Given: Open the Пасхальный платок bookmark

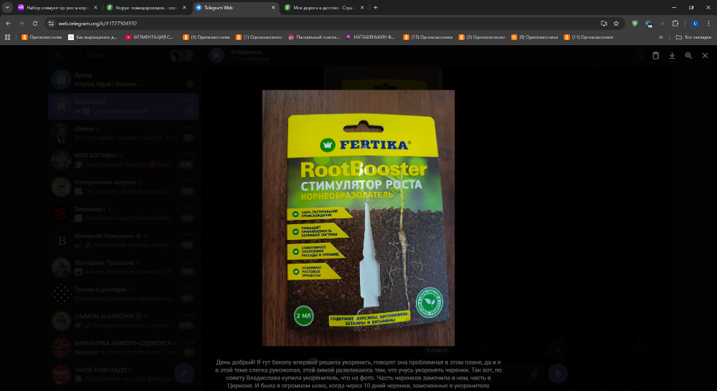Looking at the screenshot, I should coord(313,37).
